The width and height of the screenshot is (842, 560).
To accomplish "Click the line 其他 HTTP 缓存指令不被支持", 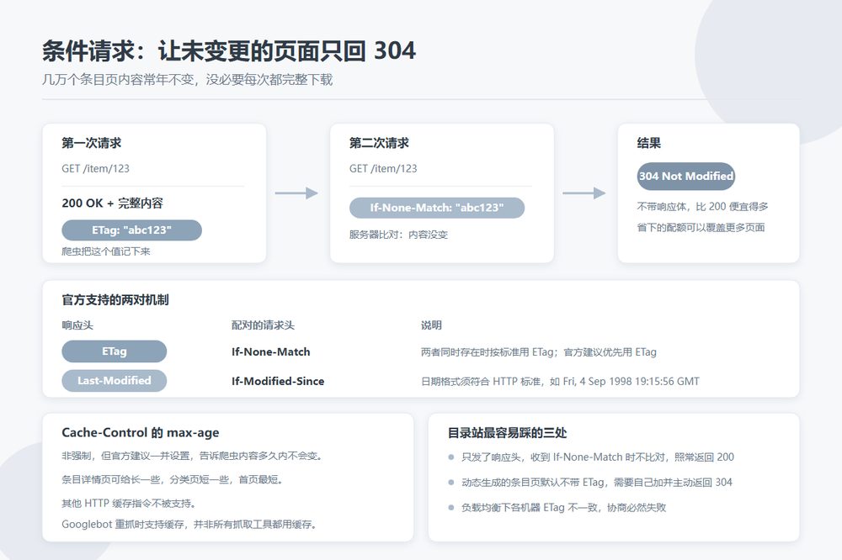I will 129,503.
